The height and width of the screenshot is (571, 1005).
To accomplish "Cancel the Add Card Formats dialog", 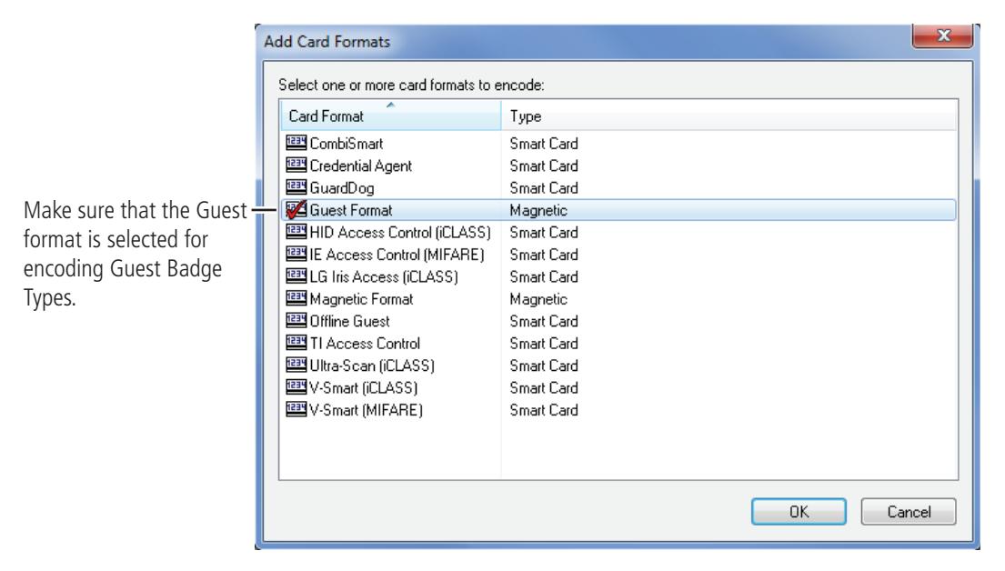I will point(909,511).
